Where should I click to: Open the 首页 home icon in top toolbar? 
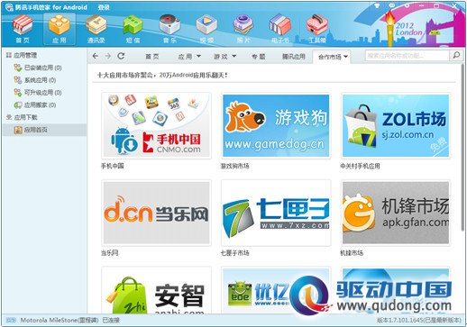tap(23, 29)
